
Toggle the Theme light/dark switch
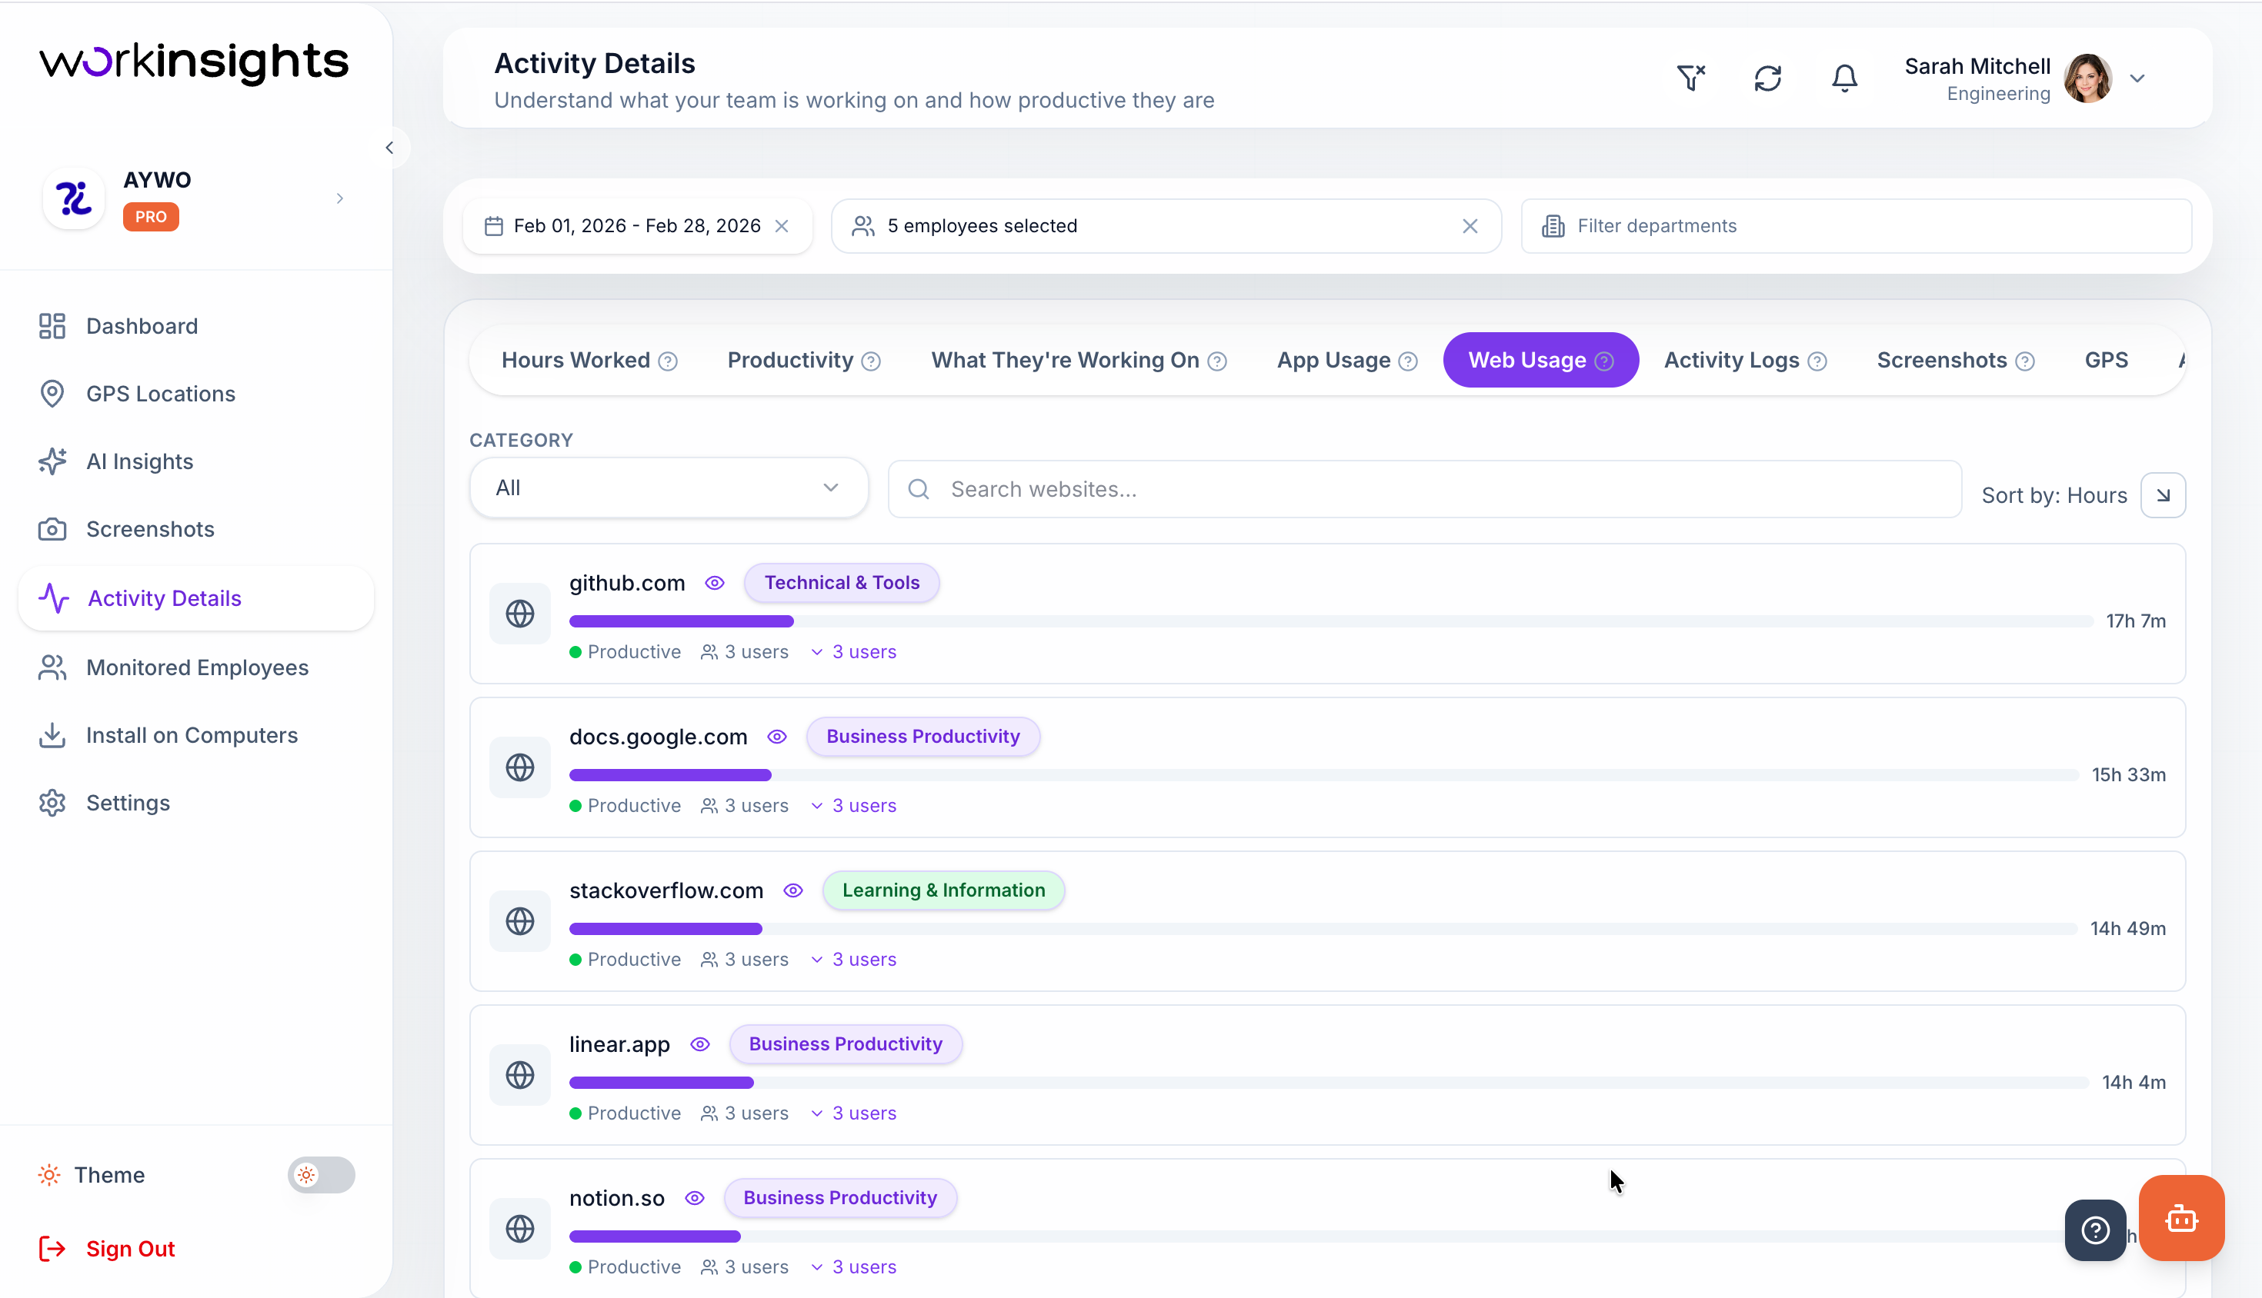pyautogui.click(x=321, y=1175)
